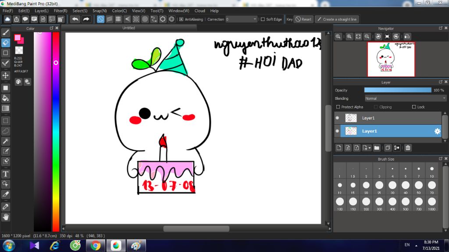Open the Select menu
Image resolution: width=449 pixels, height=252 pixels.
tap(80, 10)
